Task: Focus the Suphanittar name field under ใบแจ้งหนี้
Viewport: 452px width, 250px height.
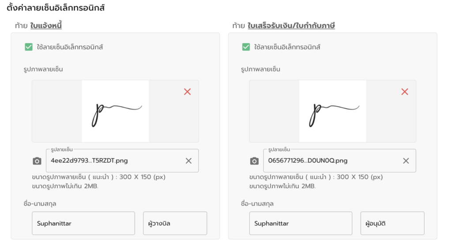Action: (83, 223)
